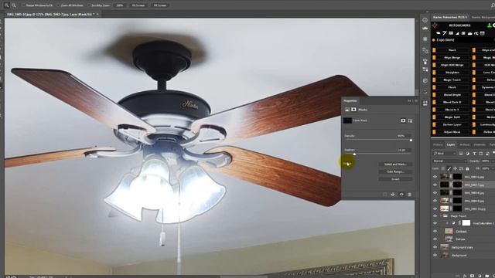Open the Brush Settings panel icon
The image size is (495, 278).
(x=425, y=60)
